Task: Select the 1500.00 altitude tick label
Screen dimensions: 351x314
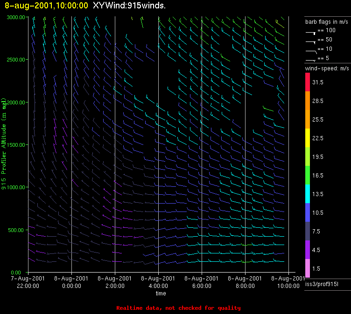Action: (15, 145)
